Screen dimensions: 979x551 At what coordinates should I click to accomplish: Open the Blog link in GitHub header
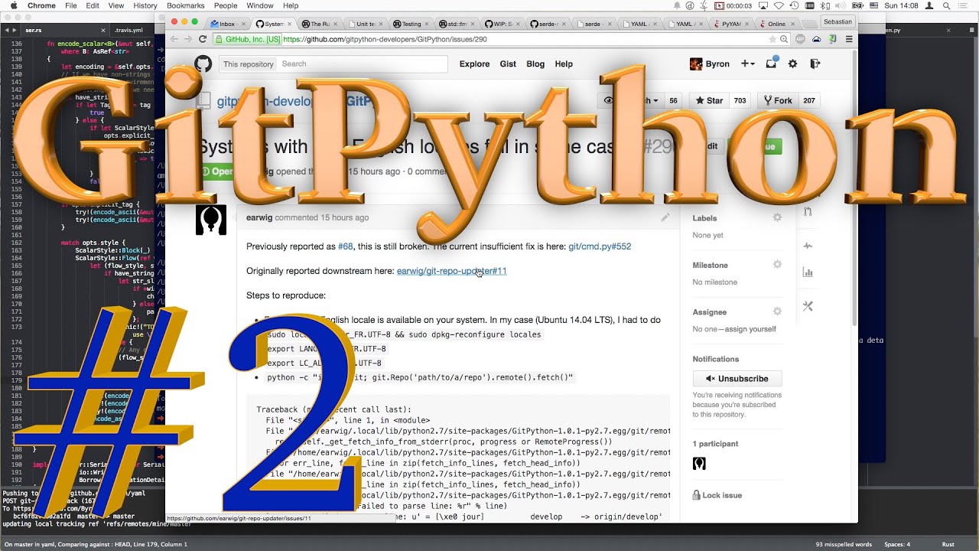click(535, 64)
